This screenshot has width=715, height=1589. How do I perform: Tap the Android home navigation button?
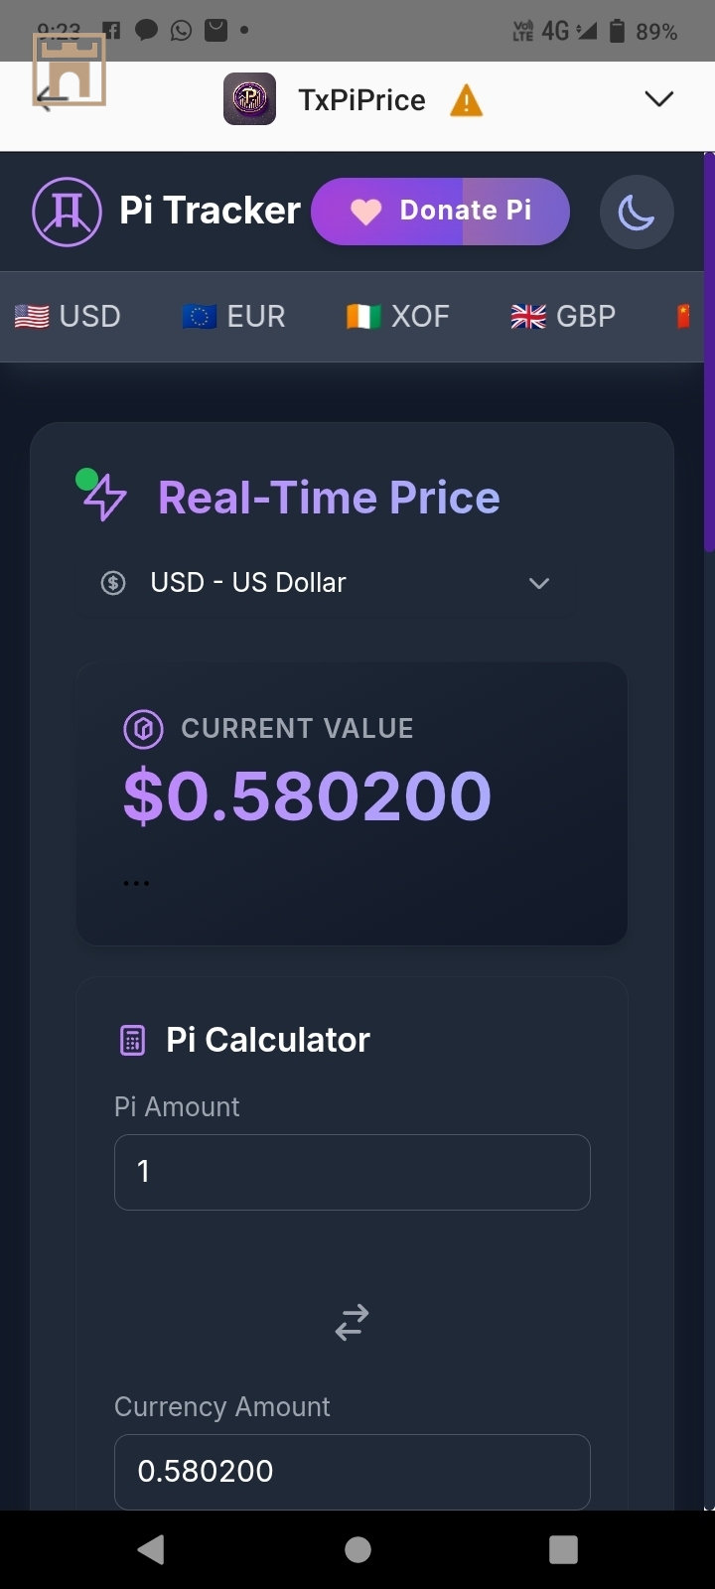tap(357, 1549)
